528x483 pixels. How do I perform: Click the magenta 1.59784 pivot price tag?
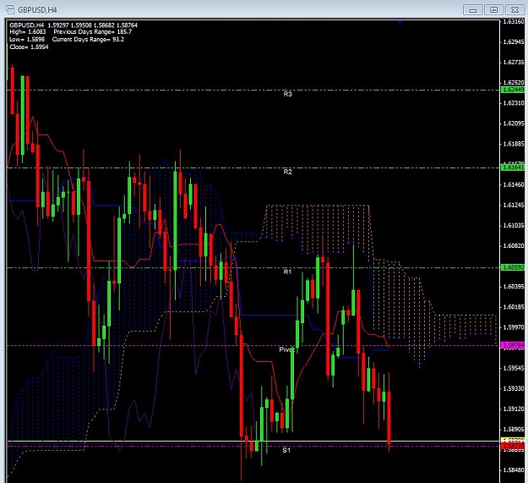[x=513, y=345]
